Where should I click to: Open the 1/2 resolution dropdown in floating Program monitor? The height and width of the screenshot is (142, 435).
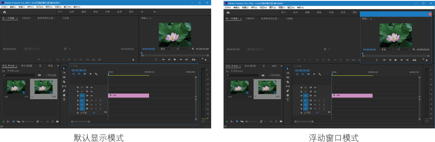403,49
